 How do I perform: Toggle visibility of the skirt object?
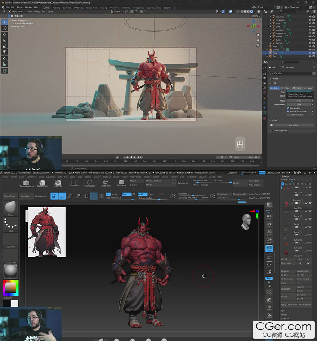click(x=310, y=27)
